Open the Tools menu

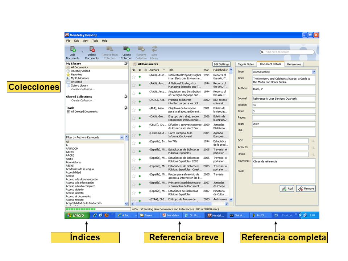click(x=95, y=41)
